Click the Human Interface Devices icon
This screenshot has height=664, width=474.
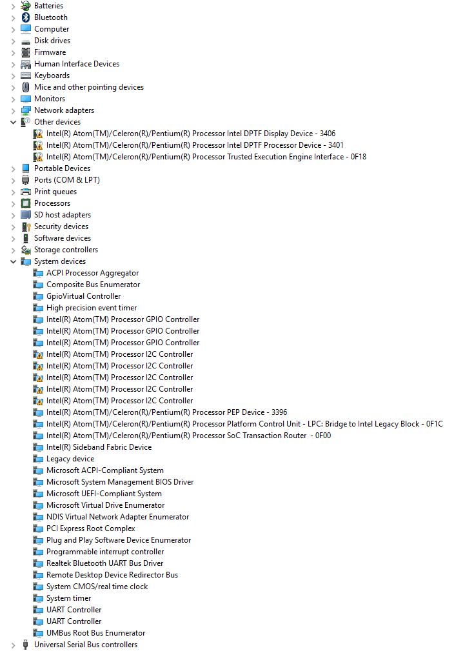pos(26,64)
